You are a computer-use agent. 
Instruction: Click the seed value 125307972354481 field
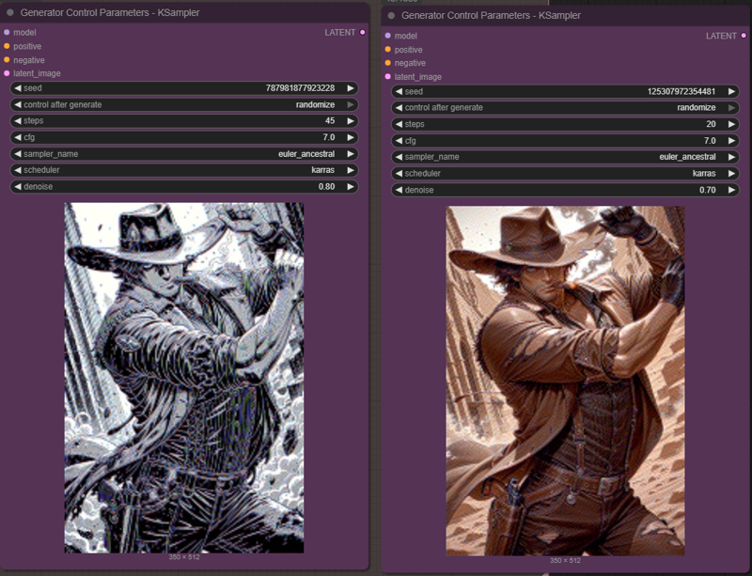(x=565, y=91)
